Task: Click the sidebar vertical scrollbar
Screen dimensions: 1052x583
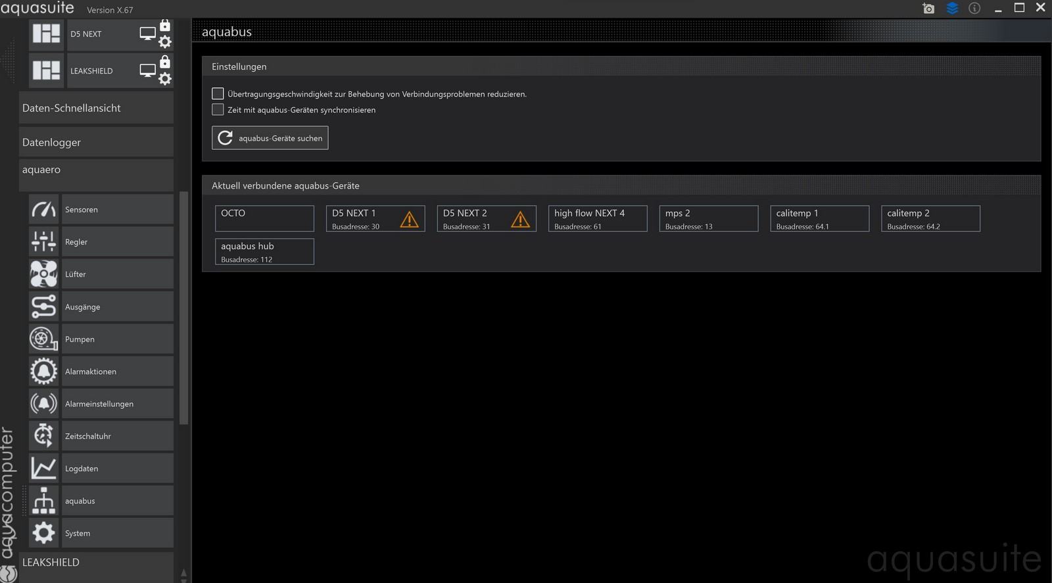Action: pos(183,308)
